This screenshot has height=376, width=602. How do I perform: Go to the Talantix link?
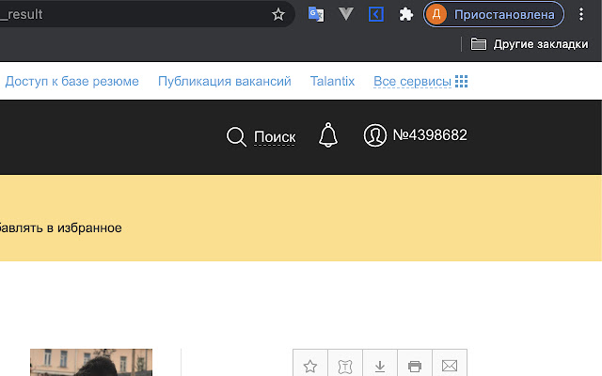tap(332, 82)
